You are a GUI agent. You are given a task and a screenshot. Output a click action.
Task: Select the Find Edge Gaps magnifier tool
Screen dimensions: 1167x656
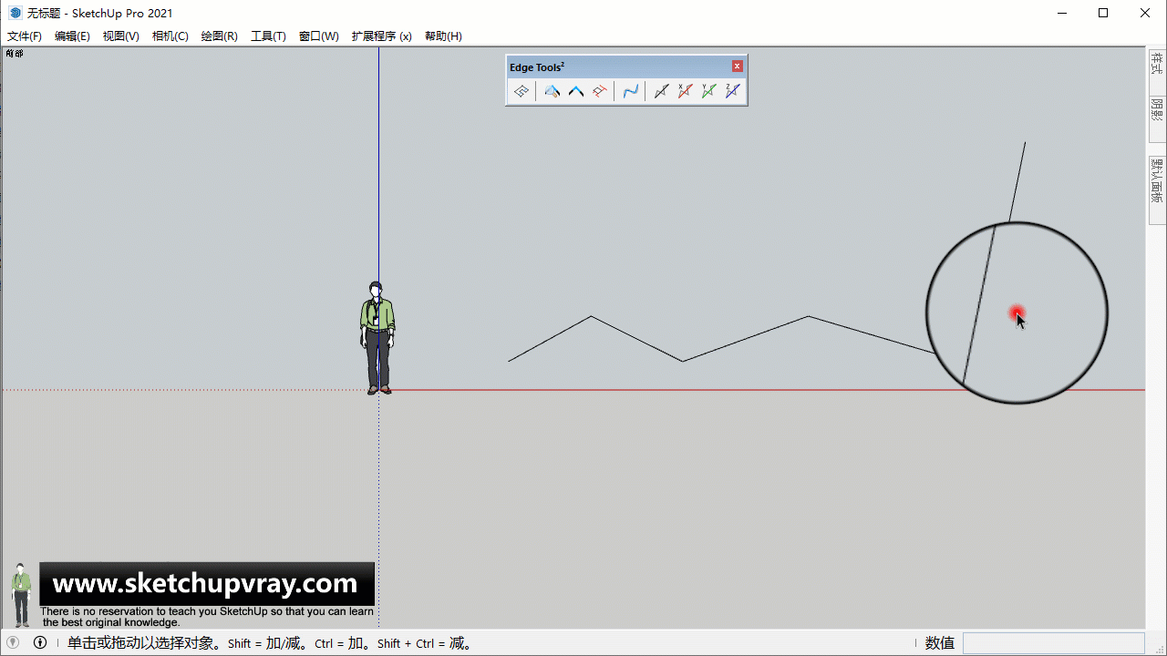point(552,91)
